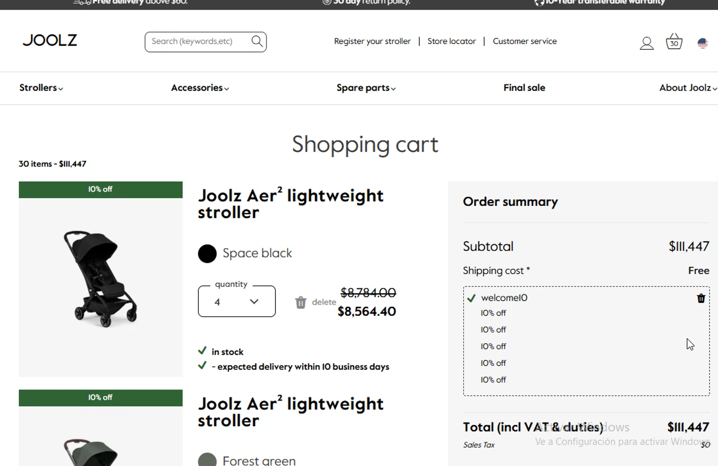Click the 'Sales Tax' label
This screenshot has height=466, width=718.
(479, 445)
